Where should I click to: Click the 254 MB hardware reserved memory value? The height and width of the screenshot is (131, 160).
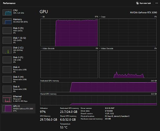point(108,119)
